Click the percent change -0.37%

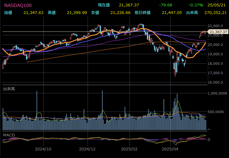[x=196, y=5]
